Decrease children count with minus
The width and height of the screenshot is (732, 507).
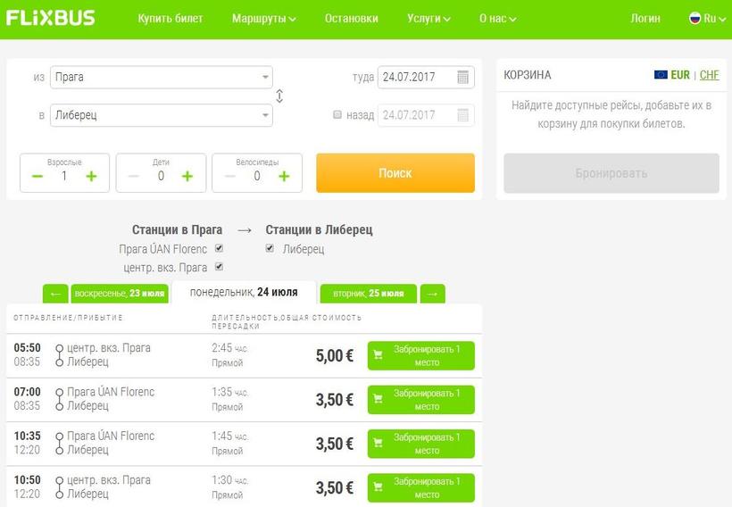point(134,177)
